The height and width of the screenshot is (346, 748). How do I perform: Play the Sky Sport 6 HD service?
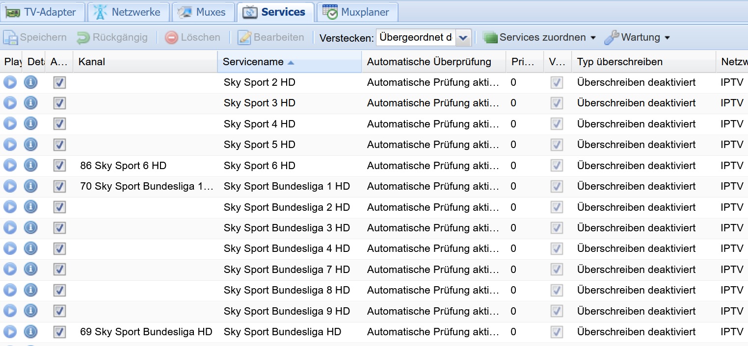click(10, 166)
